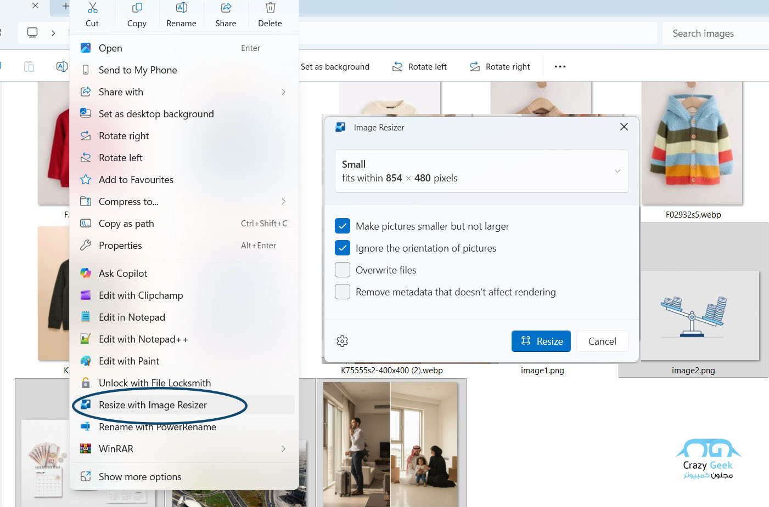Click Rotate left in the toolbar
This screenshot has height=507, width=769.
[420, 67]
